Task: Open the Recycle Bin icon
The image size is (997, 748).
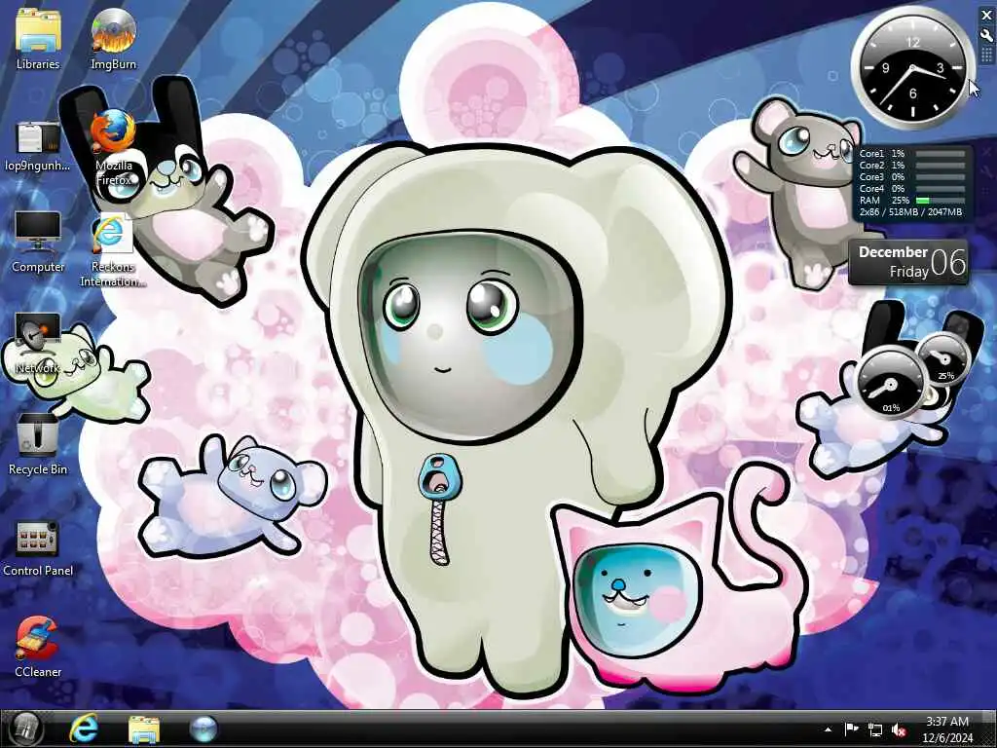Action: point(38,444)
